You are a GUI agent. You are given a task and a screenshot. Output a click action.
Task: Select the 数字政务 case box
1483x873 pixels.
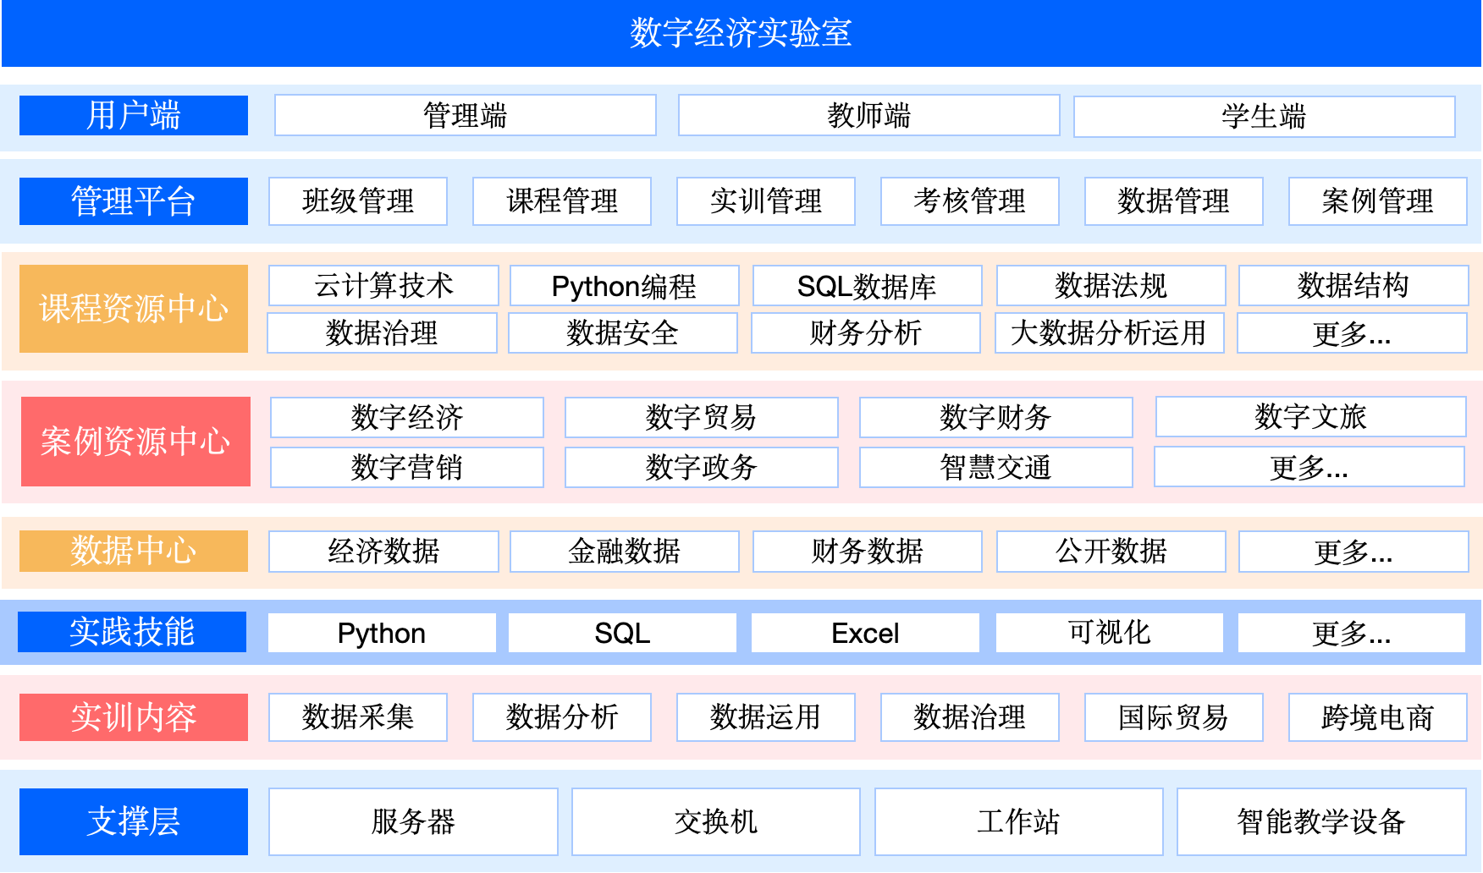pyautogui.click(x=702, y=468)
